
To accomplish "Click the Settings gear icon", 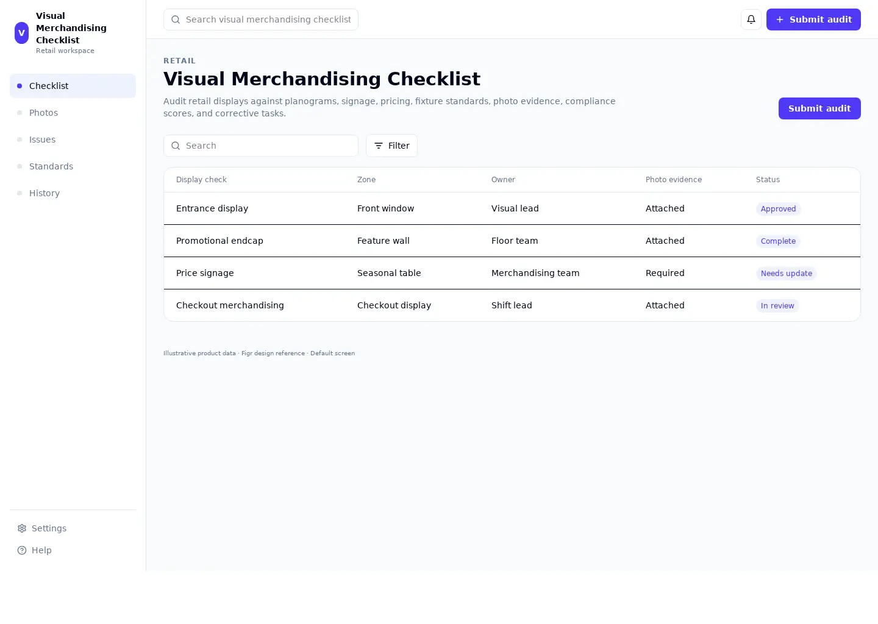I will click(22, 528).
